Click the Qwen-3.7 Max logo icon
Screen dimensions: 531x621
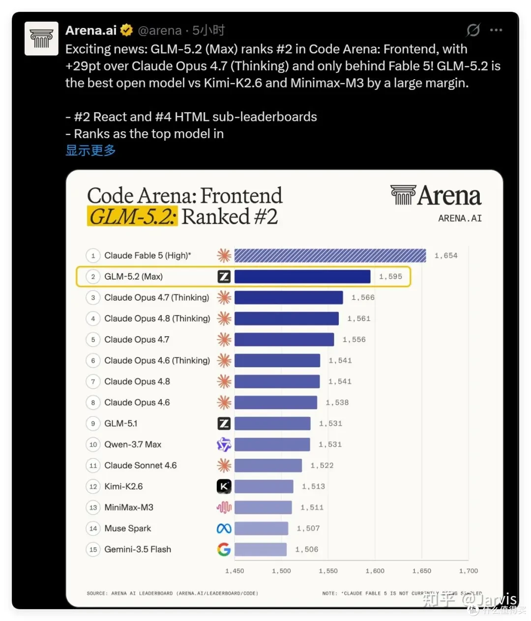click(x=224, y=444)
